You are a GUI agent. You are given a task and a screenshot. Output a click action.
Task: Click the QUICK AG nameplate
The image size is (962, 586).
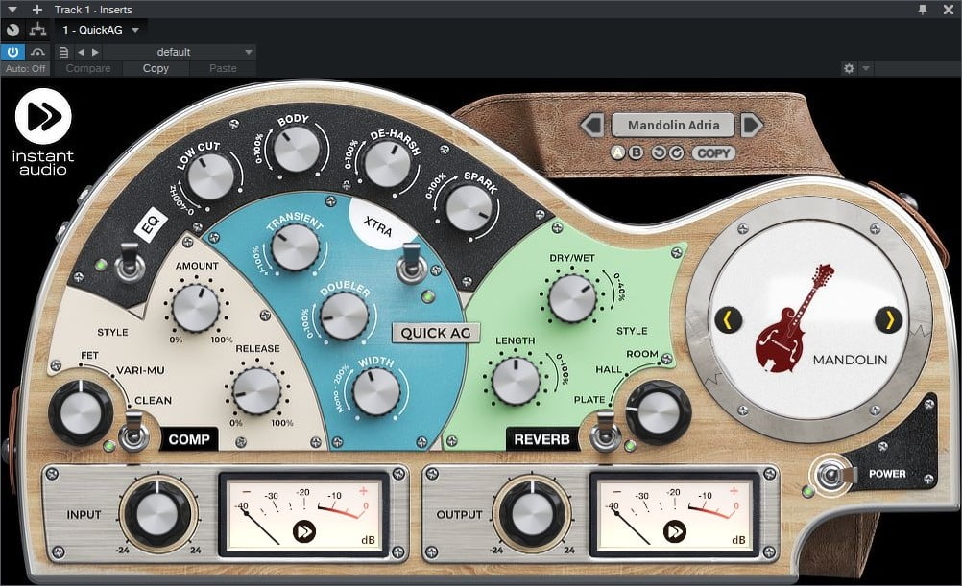coord(436,333)
